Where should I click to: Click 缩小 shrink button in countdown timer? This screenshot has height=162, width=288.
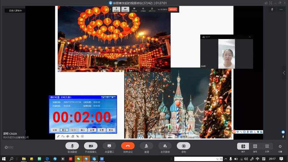pyautogui.click(x=83, y=130)
